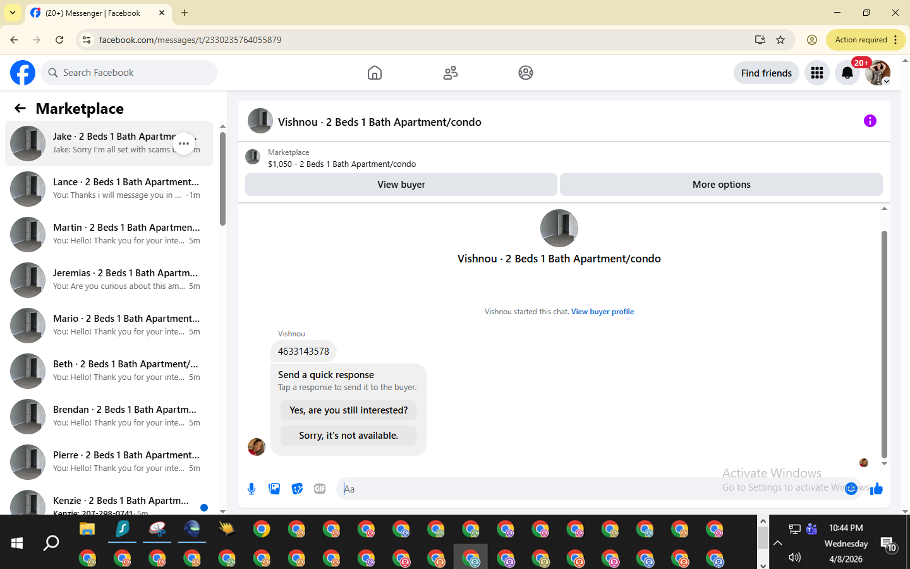The image size is (910, 569).
Task: Open the emoji picker in message box
Action: (851, 488)
